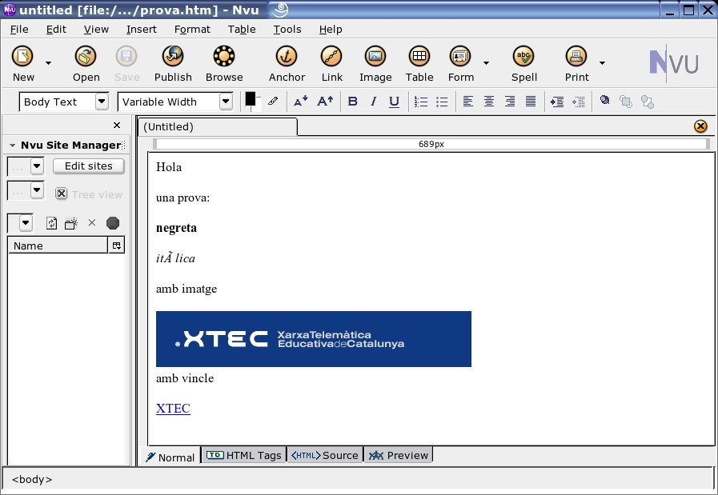
Task: Insert a Table from the toolbar
Action: (x=419, y=57)
